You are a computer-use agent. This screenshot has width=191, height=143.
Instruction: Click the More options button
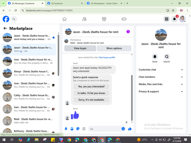pos(114,48)
